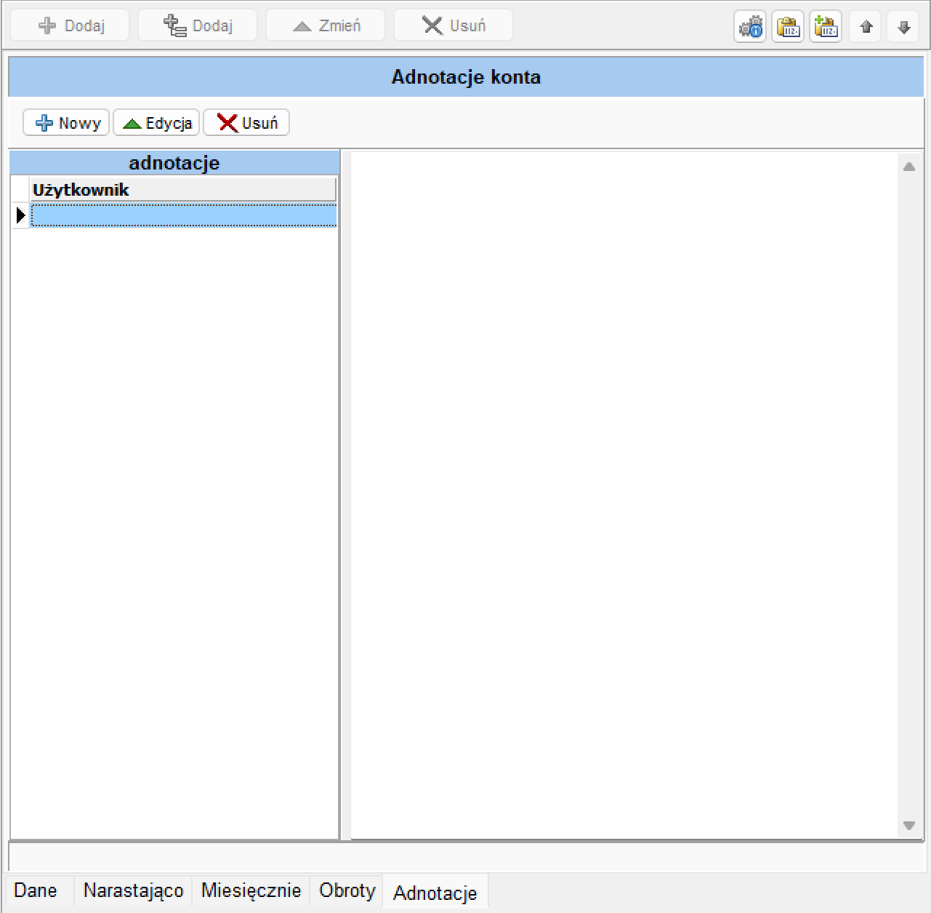Click the gears with info badge icon
Image resolution: width=931 pixels, height=913 pixels.
(x=750, y=27)
